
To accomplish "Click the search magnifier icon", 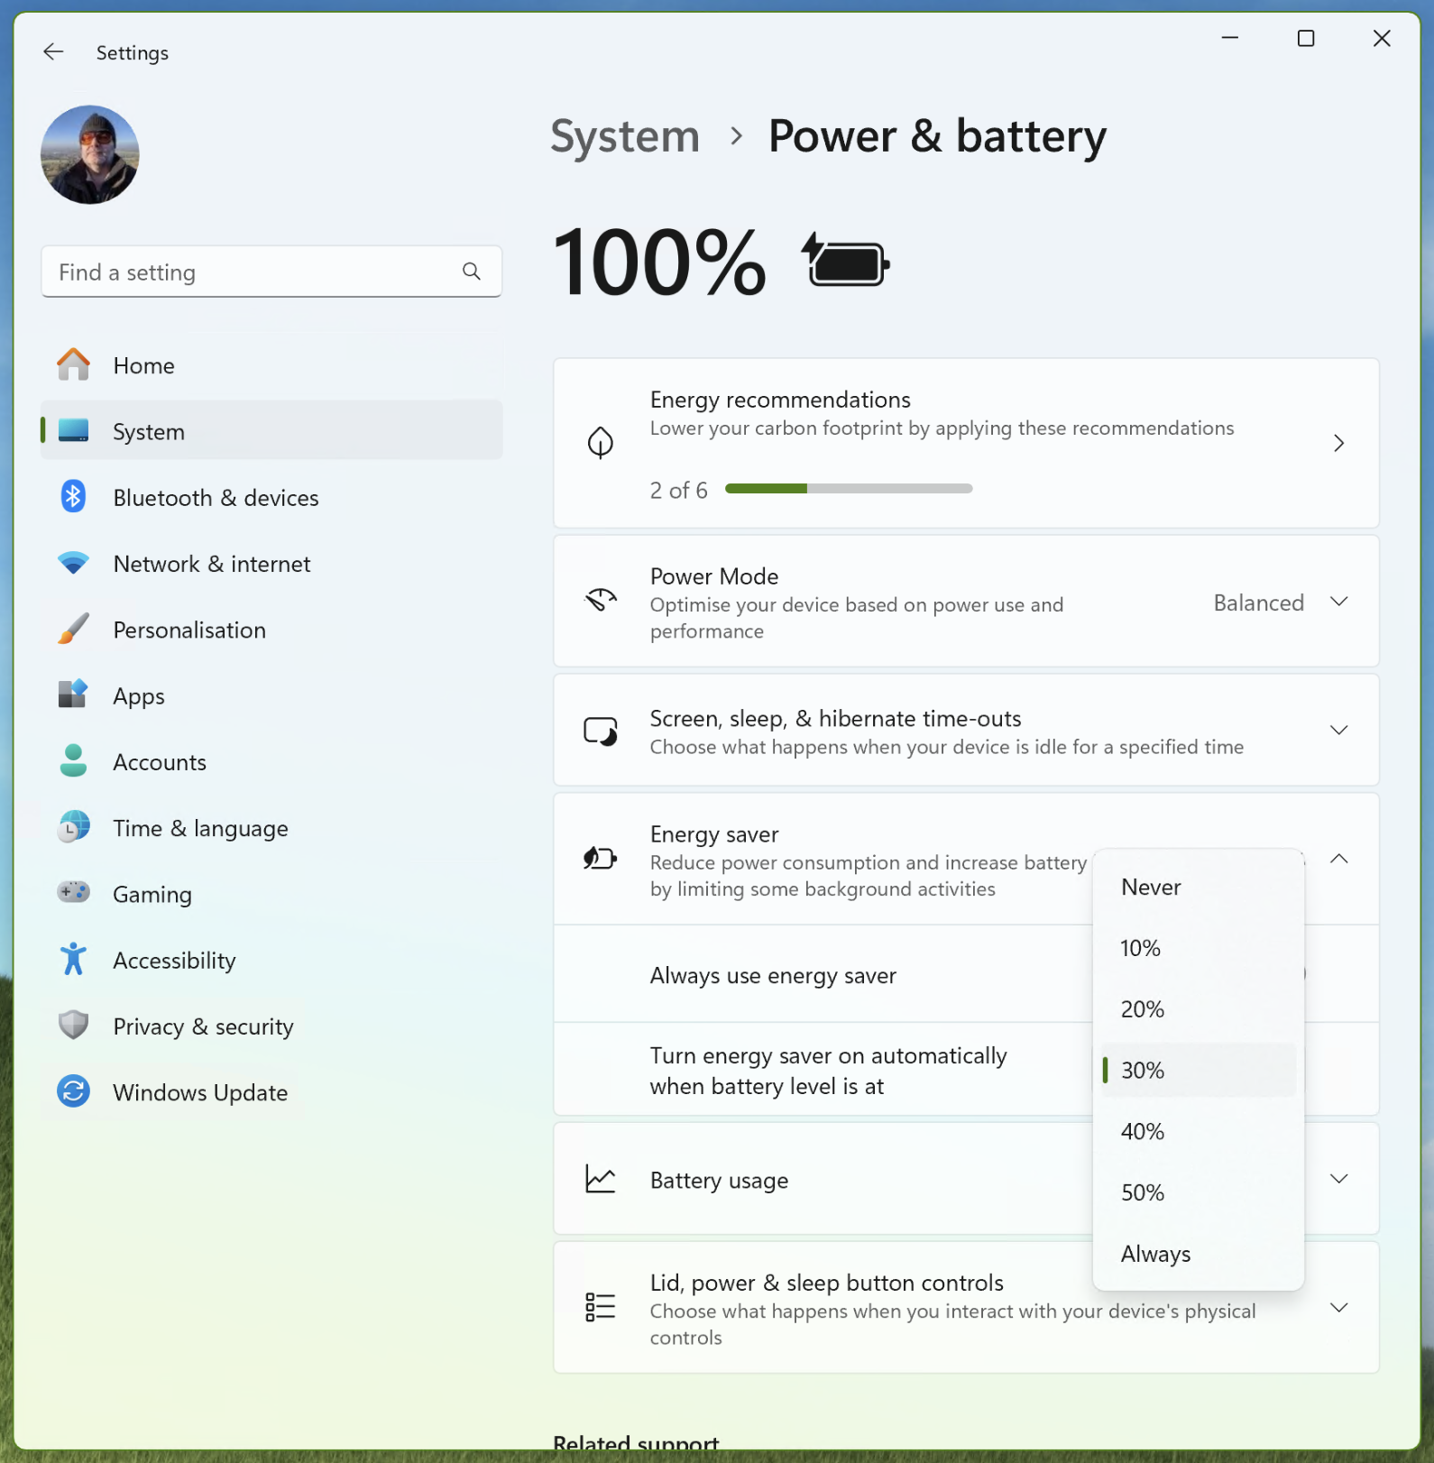I will point(472,271).
